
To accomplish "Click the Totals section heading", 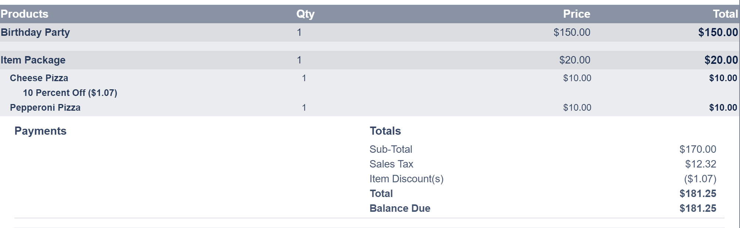I will pos(385,131).
